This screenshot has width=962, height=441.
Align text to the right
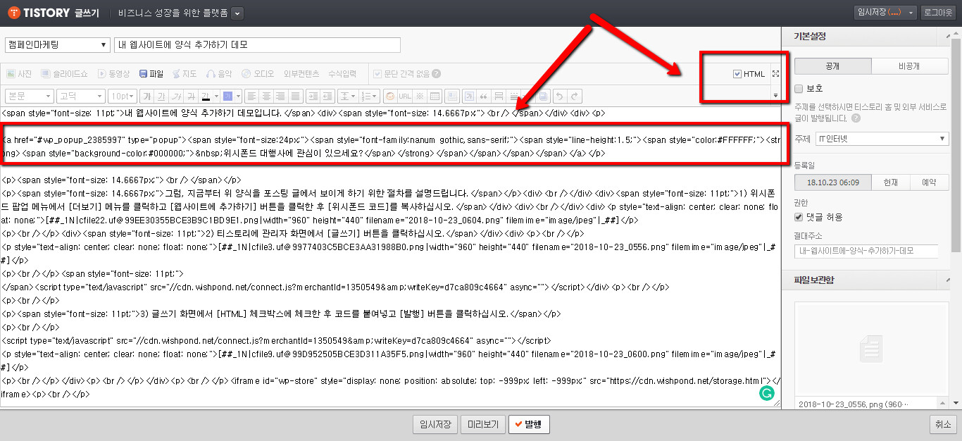click(282, 96)
